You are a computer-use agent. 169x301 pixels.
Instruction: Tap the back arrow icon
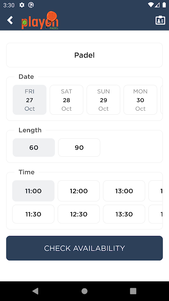click(10, 20)
